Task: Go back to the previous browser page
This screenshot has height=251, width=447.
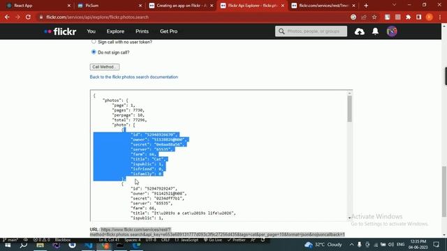Action: pos(7,17)
